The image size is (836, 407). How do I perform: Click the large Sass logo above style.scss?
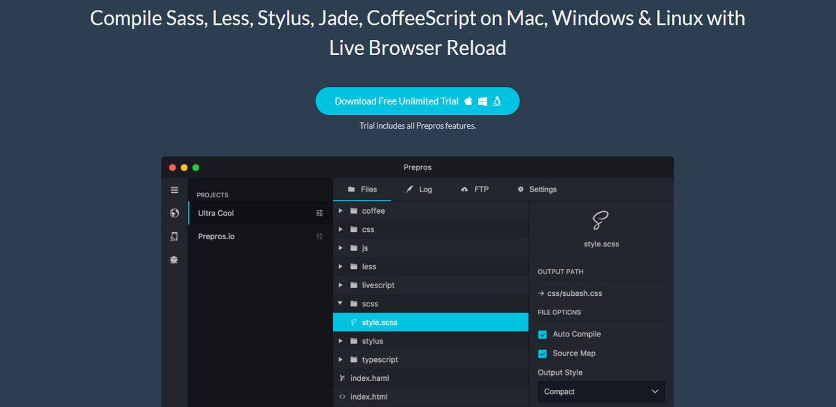(x=601, y=221)
